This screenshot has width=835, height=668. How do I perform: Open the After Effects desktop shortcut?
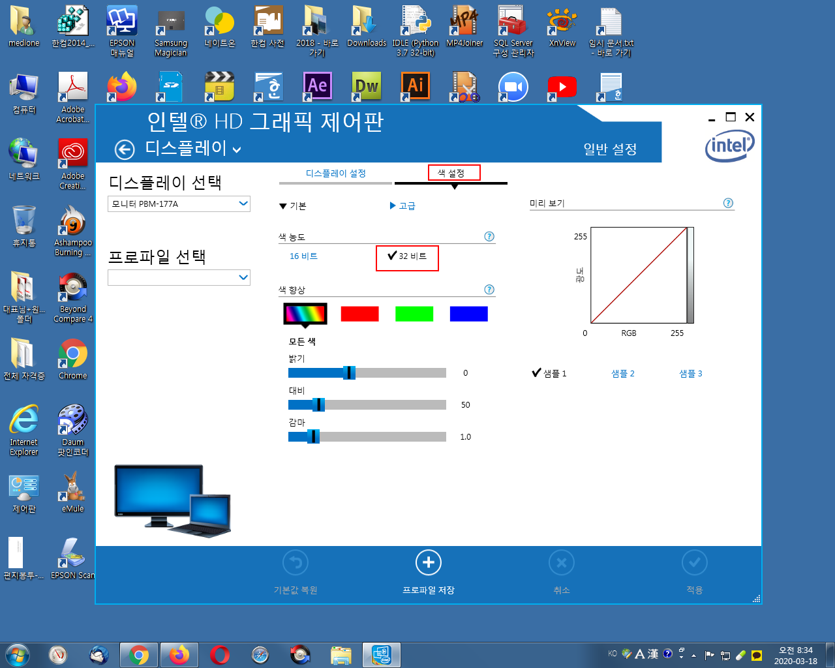[318, 86]
